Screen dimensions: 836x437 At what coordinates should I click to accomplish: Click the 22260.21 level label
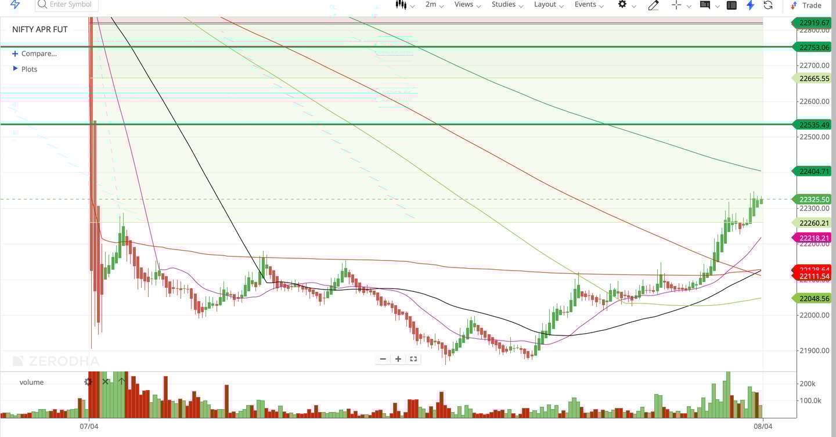click(x=812, y=223)
